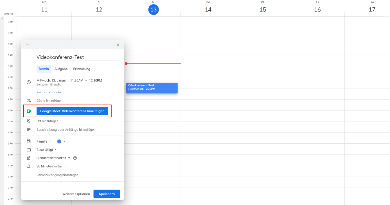The height and width of the screenshot is (205, 390).
Task: Close the event creation dialog
Action: pos(118,45)
